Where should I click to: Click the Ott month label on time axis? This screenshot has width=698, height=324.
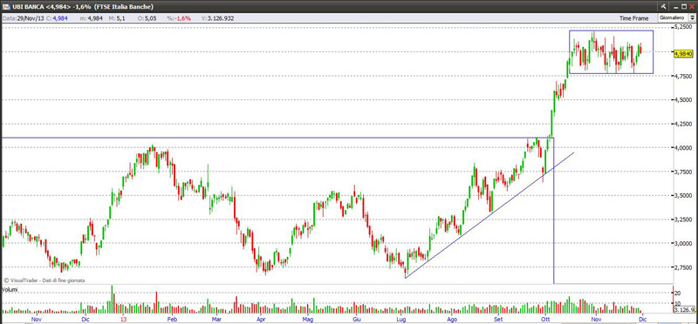click(545, 319)
